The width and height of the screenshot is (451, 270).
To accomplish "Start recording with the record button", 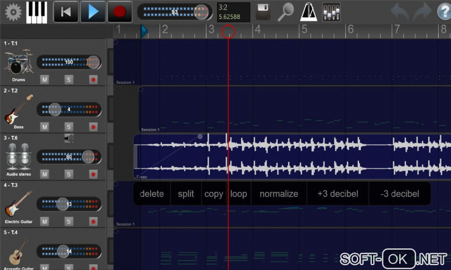I will pos(120,12).
